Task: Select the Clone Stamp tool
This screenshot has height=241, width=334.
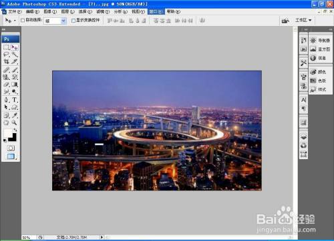Action: pos(6,77)
